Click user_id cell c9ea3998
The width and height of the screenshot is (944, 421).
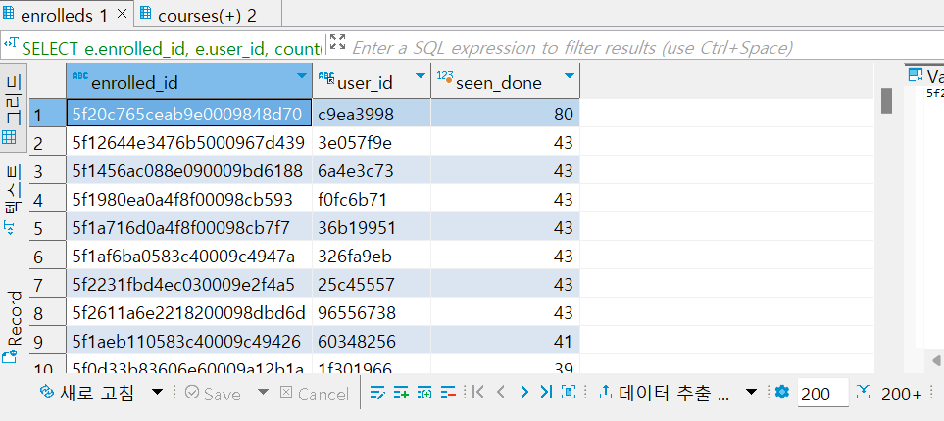click(x=372, y=114)
